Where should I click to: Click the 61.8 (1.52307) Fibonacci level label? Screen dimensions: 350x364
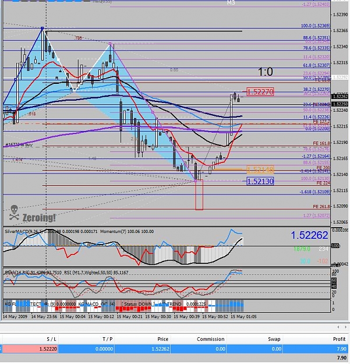[316, 65]
